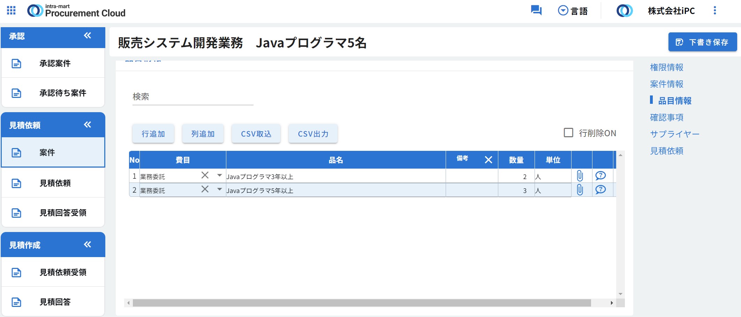
Task: Clear 費目 value in row 1
Action: point(205,175)
